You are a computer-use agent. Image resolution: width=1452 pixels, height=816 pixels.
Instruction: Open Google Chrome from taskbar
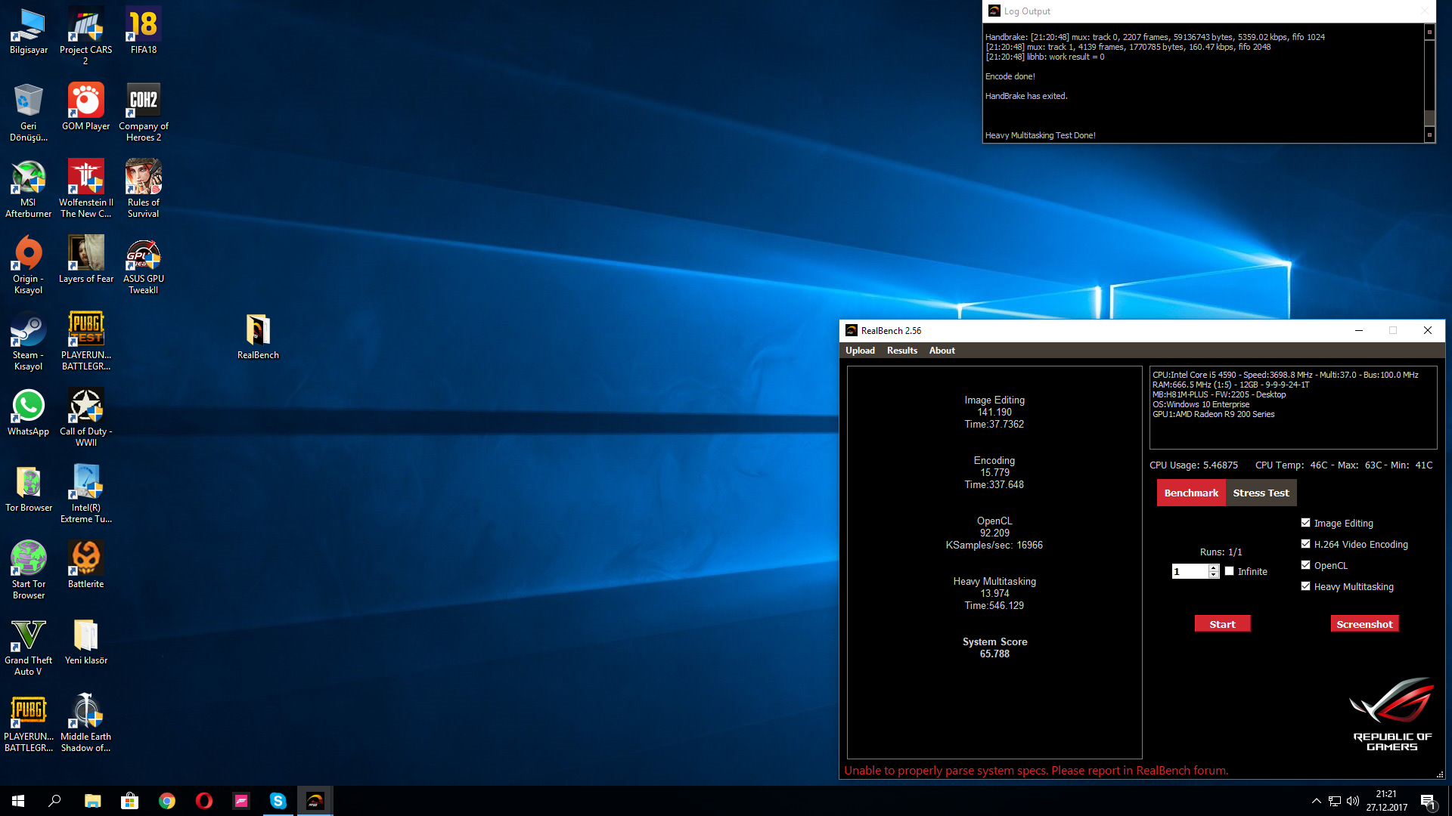pos(166,801)
